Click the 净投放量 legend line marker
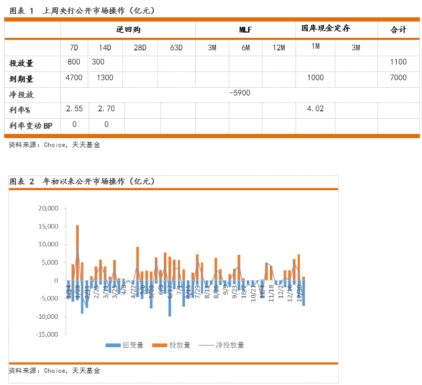This screenshot has height=385, width=422. point(206,345)
